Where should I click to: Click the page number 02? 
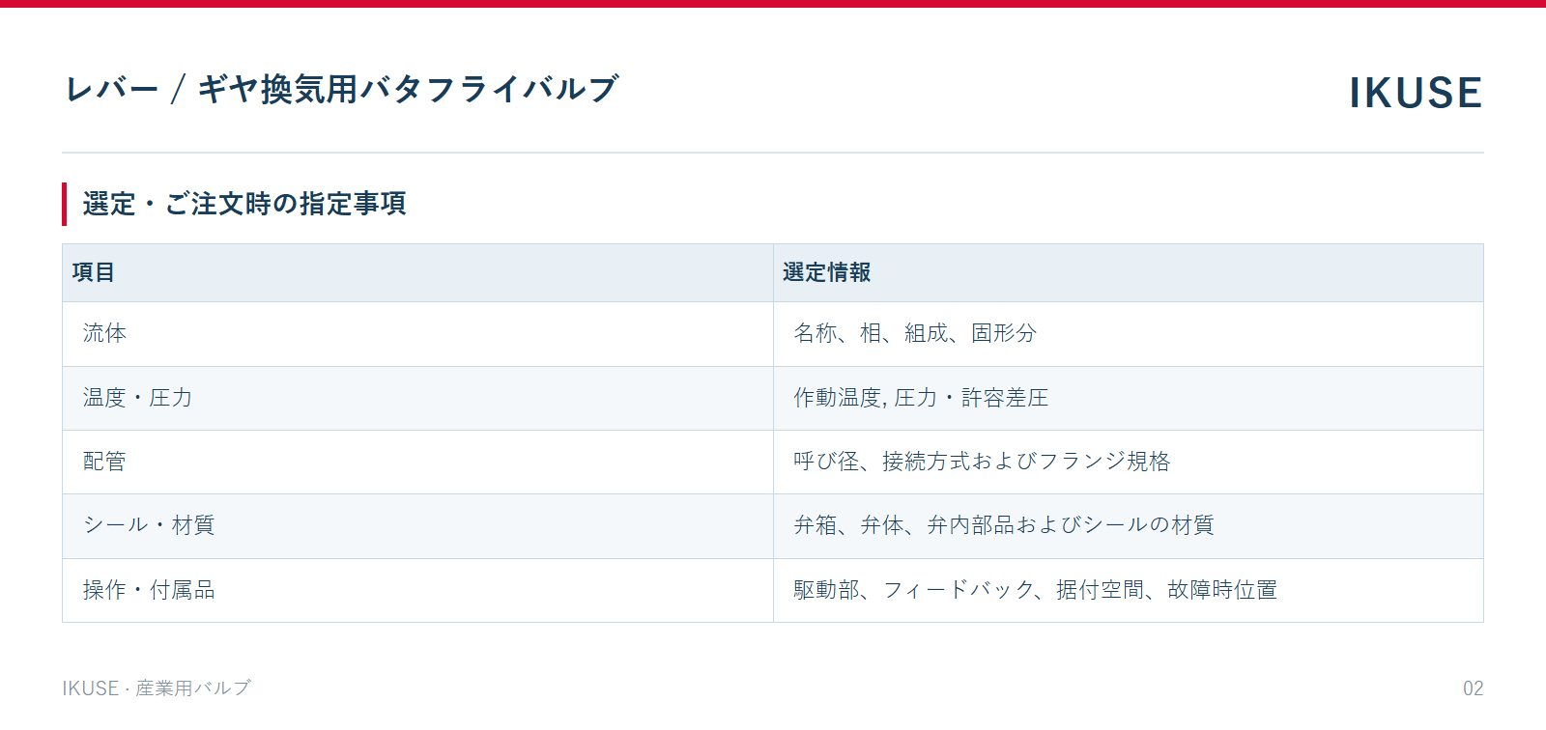pyautogui.click(x=1473, y=688)
